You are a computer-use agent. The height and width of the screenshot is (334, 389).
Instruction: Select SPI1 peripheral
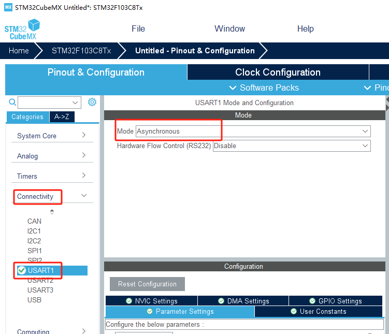35,251
